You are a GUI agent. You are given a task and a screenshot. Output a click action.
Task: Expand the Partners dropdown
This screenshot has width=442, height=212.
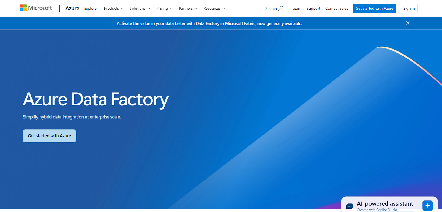(188, 9)
